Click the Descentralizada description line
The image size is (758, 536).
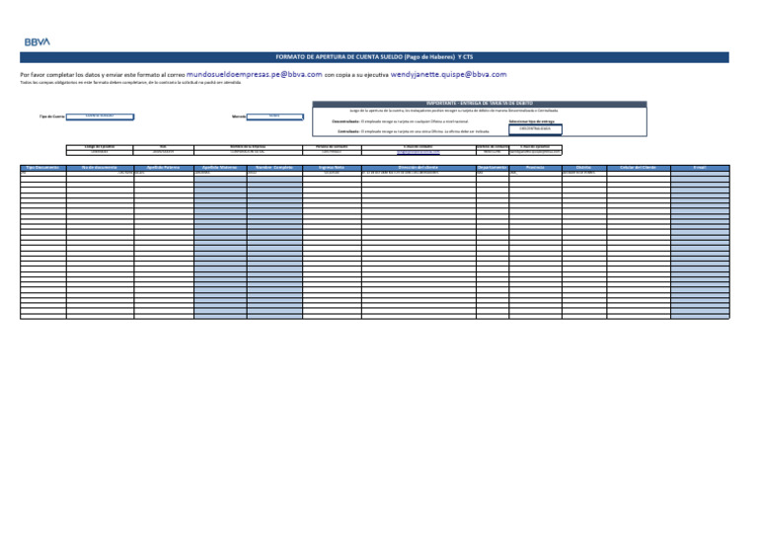401,121
